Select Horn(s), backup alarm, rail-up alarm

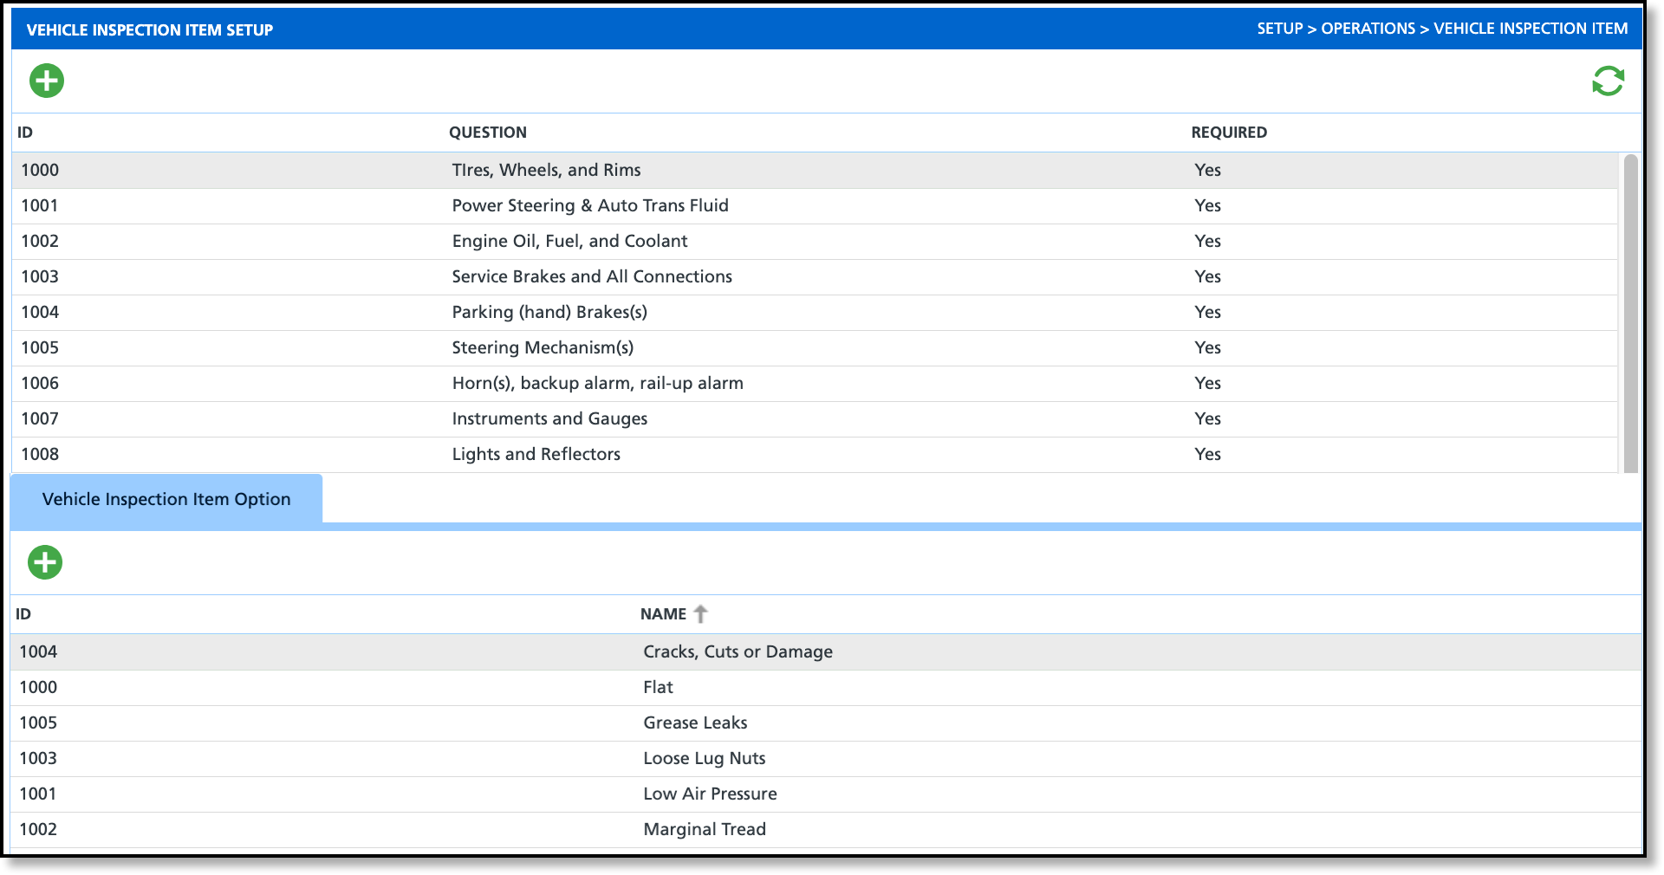click(x=815, y=384)
